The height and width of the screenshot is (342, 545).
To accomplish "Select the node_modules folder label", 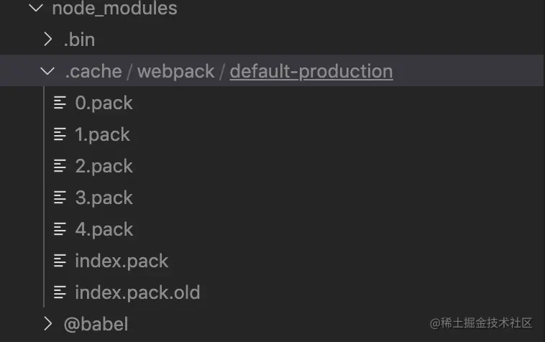I will click(115, 9).
